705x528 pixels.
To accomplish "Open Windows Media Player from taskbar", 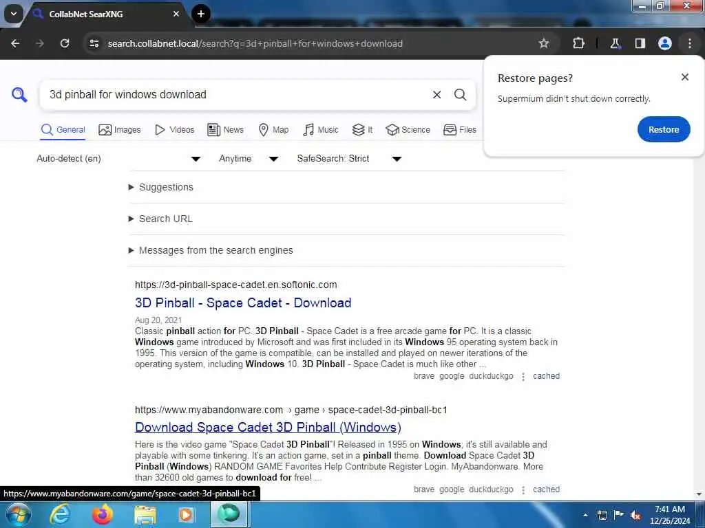I will pos(187,515).
